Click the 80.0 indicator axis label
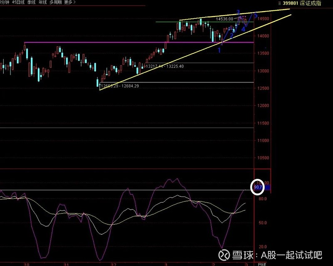 [263, 199]
